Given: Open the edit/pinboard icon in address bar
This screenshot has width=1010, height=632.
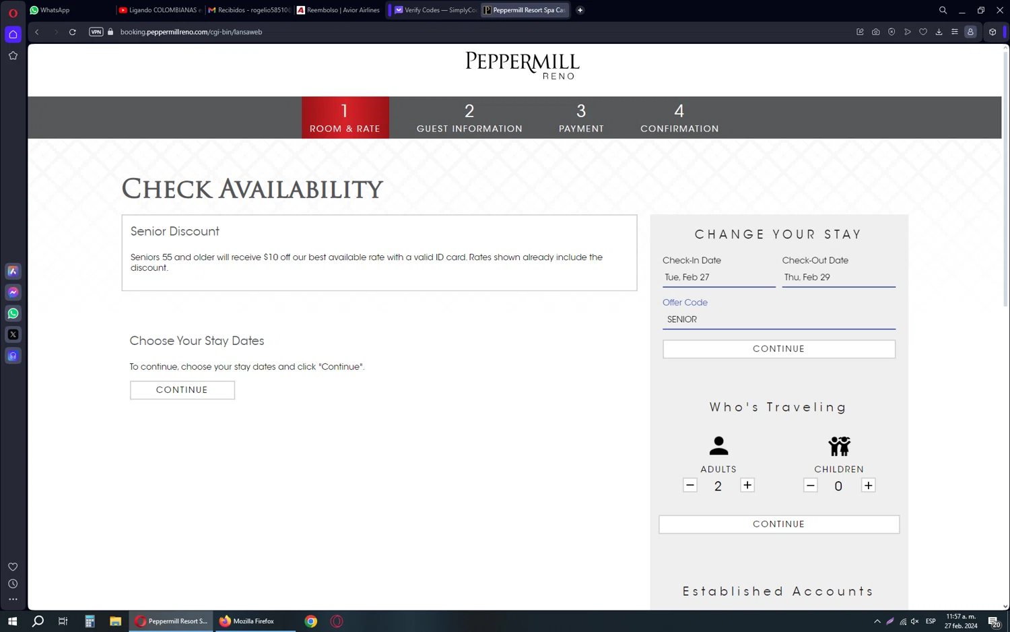Looking at the screenshot, I should 860,32.
